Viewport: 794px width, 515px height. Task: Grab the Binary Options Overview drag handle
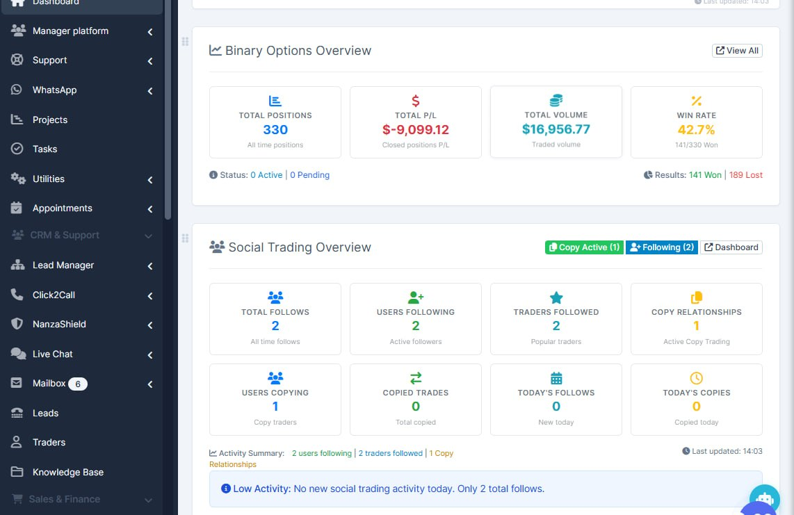[186, 42]
